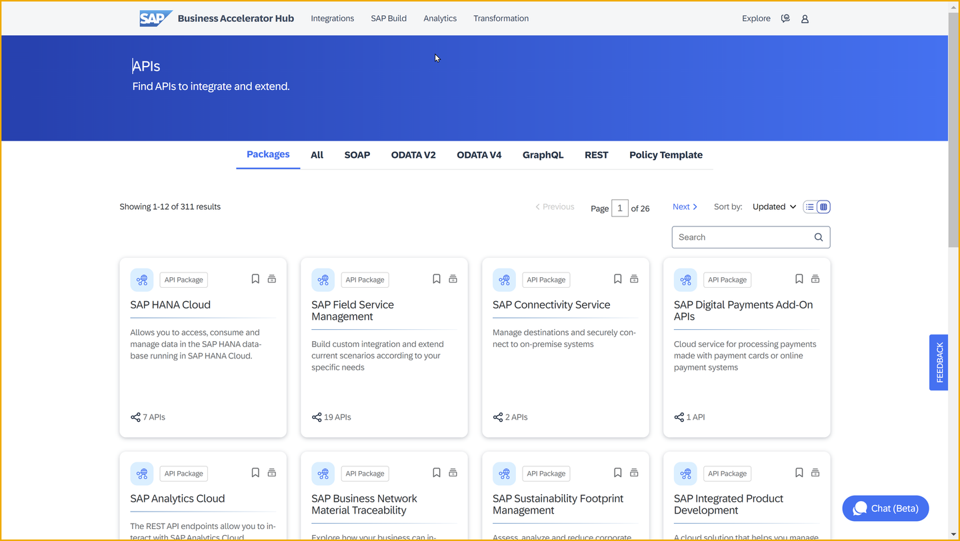Open the SAP Field Service Management title

pos(353,310)
